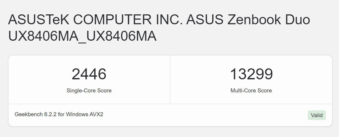This screenshot has width=339, height=137.
Task: Click the 2446 single-core score number
Action: 89,74
